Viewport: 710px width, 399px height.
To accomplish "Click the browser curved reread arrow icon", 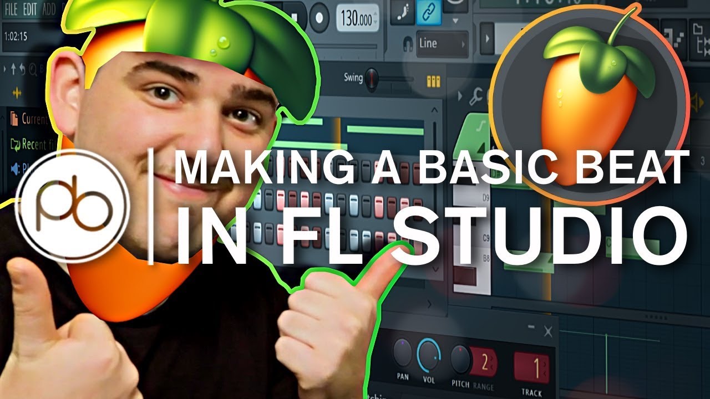I will pos(23,69).
